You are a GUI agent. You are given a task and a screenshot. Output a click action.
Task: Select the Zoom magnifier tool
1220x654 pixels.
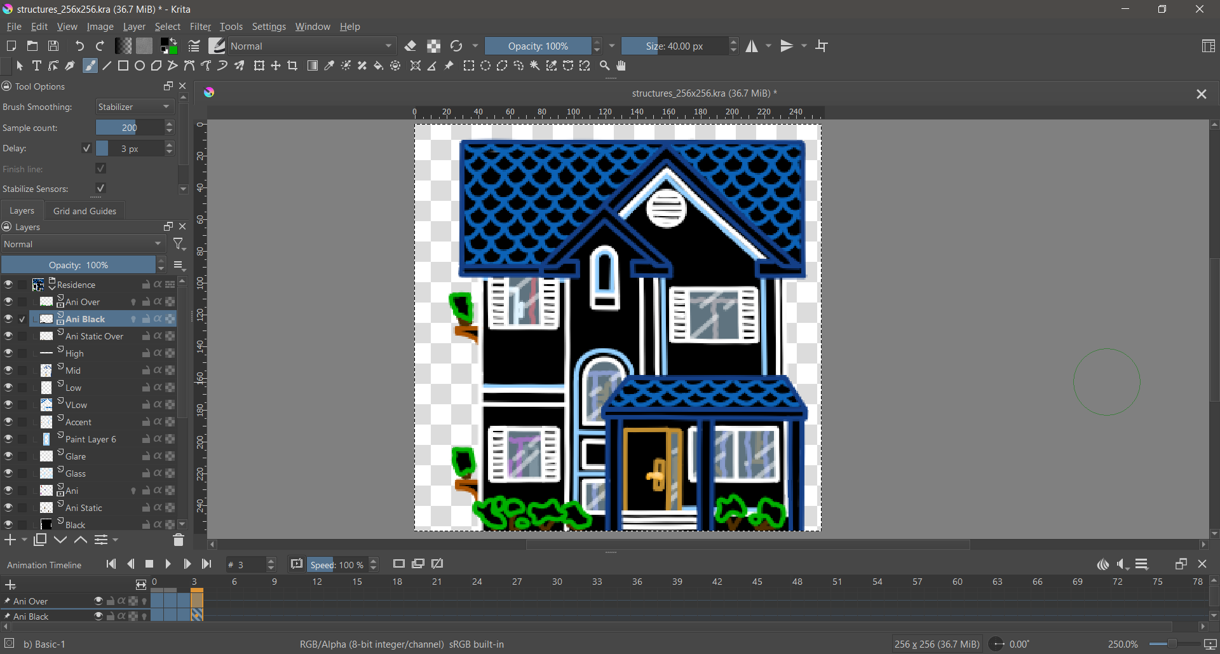[605, 66]
